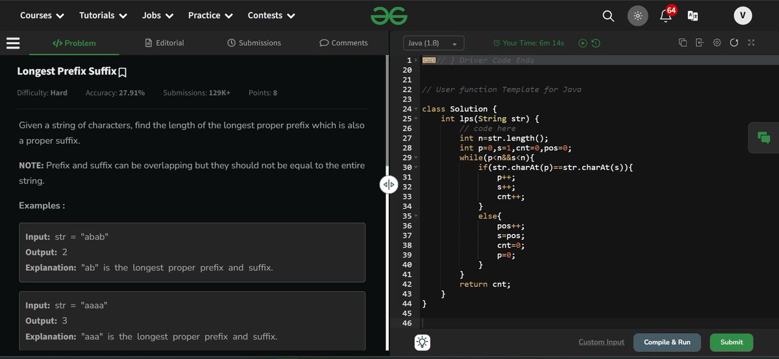Click the line number 33 in gutter
Image resolution: width=779 pixels, height=359 pixels.
(407, 196)
